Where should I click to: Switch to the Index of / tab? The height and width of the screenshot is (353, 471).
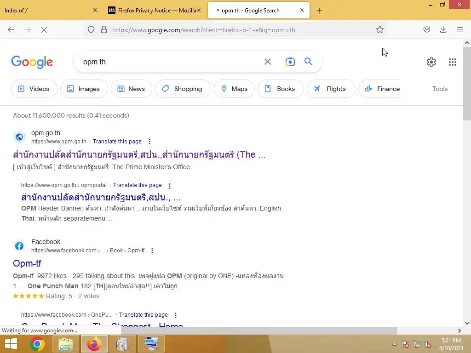coord(47,10)
